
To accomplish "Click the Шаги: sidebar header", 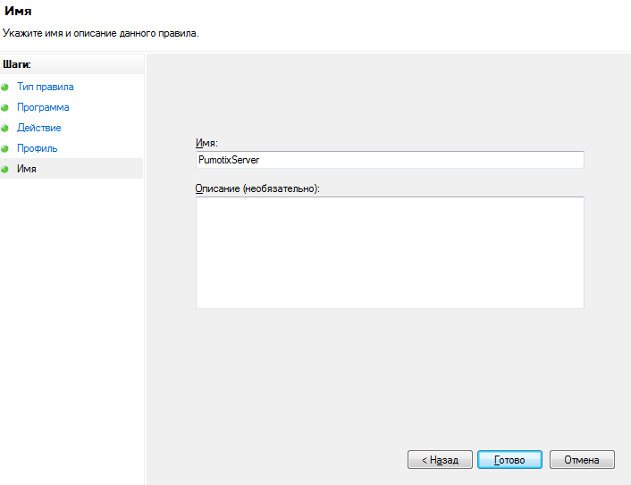I will pyautogui.click(x=17, y=64).
